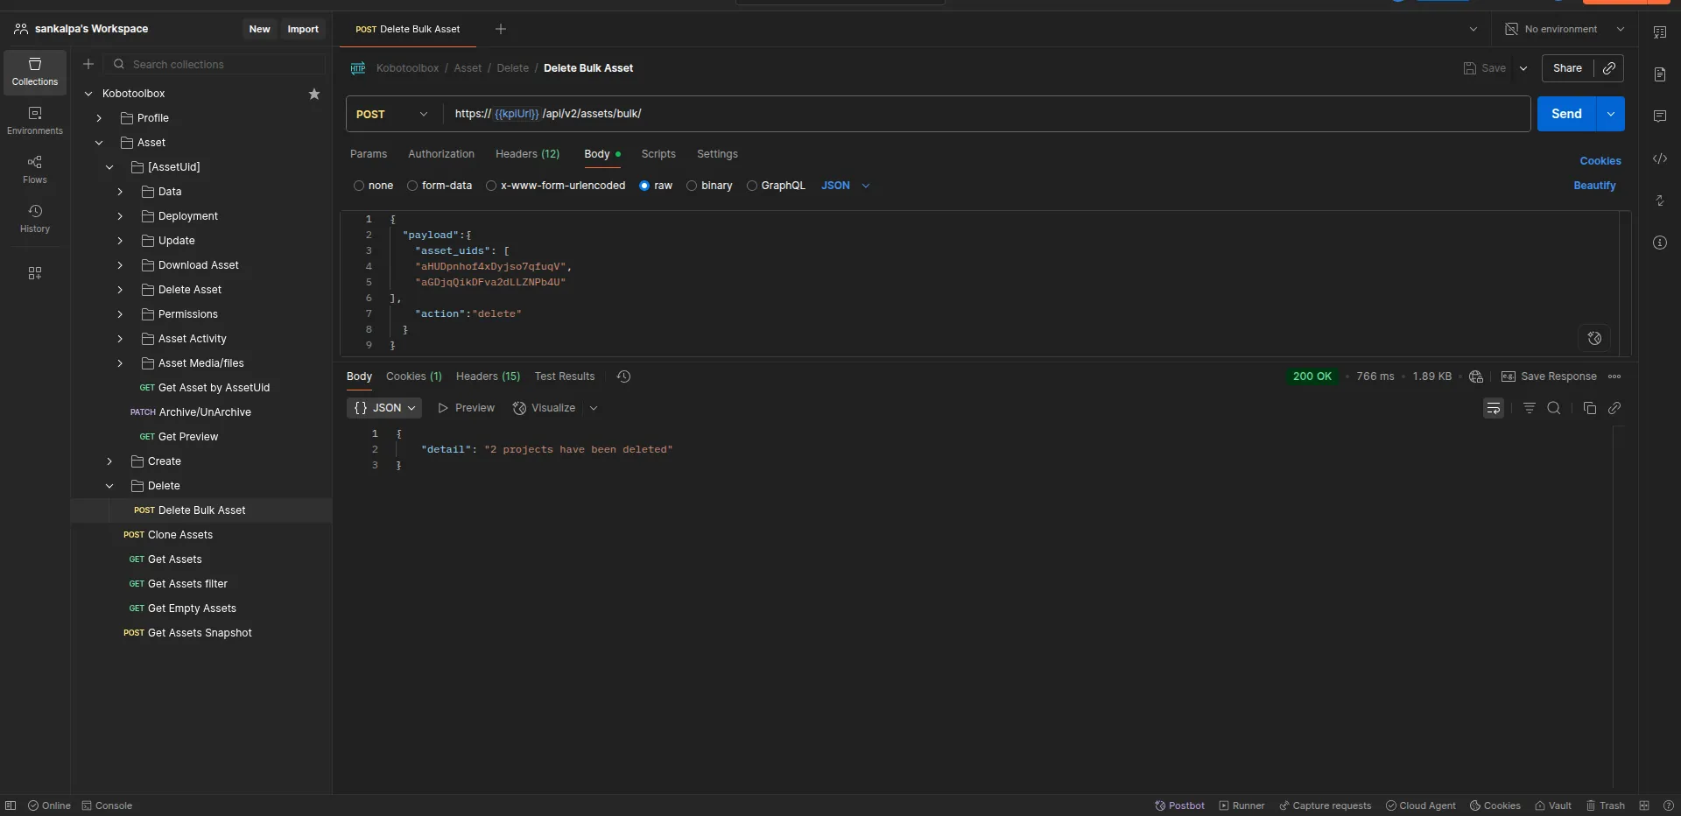Image resolution: width=1681 pixels, height=823 pixels.
Task: Click the Beautify link
Action: (1594, 186)
